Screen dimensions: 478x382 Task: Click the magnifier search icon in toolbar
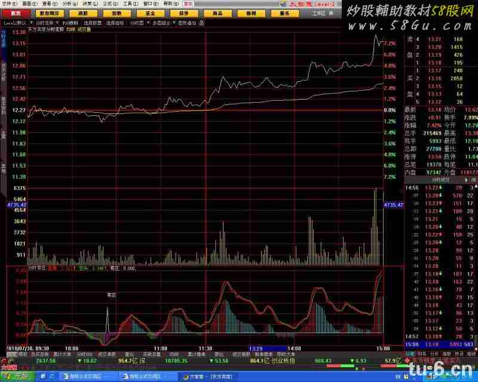(201, 23)
